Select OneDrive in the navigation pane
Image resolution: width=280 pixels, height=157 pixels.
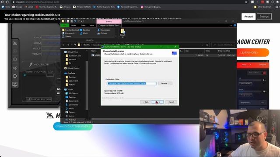point(70,73)
